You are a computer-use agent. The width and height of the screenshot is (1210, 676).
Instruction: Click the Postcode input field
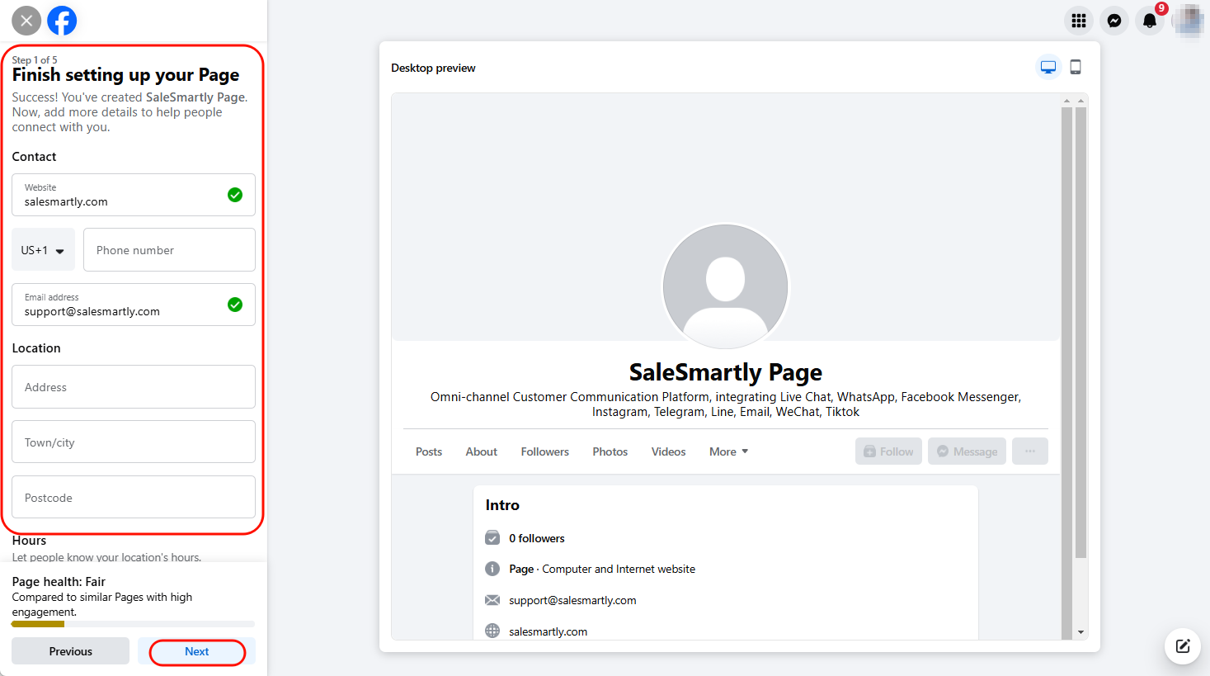134,498
